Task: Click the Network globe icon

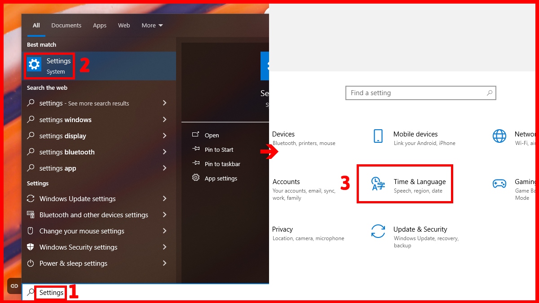Action: pos(499,136)
